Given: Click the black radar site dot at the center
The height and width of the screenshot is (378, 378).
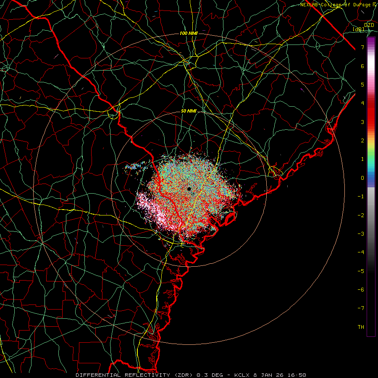Looking at the screenshot, I should (189, 189).
